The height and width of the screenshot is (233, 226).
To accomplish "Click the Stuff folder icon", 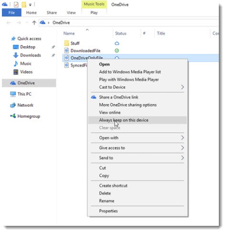I will coord(66,43).
